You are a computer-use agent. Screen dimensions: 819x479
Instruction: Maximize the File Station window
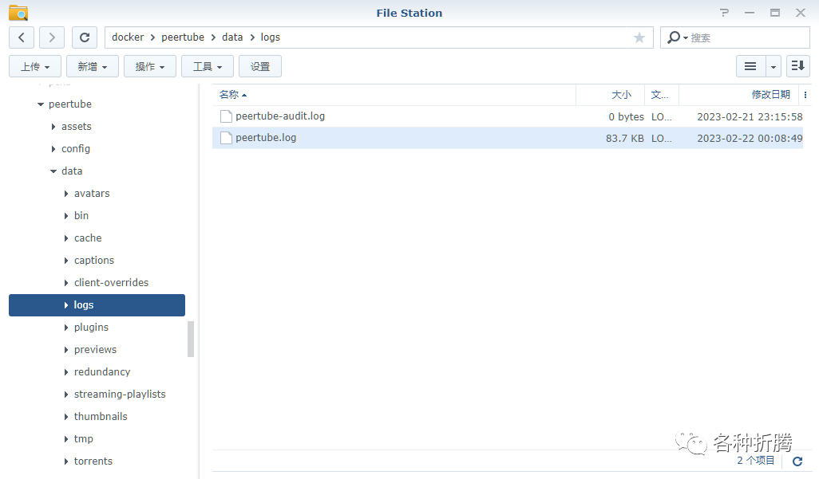tap(775, 13)
